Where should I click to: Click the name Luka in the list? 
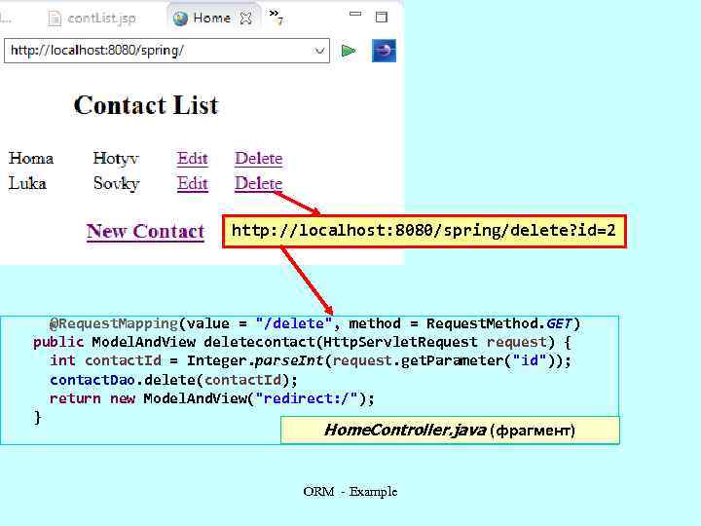coord(27,183)
